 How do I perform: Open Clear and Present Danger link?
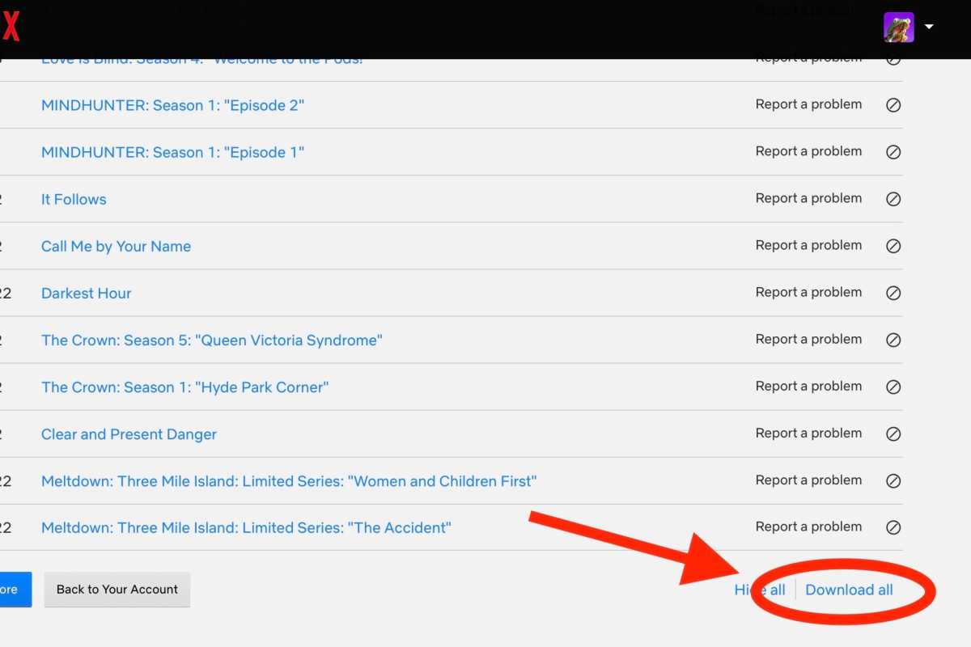(x=129, y=433)
